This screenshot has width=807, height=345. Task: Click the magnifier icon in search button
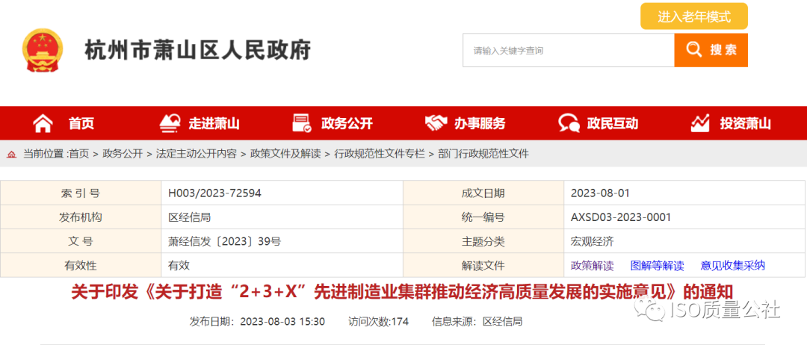693,50
